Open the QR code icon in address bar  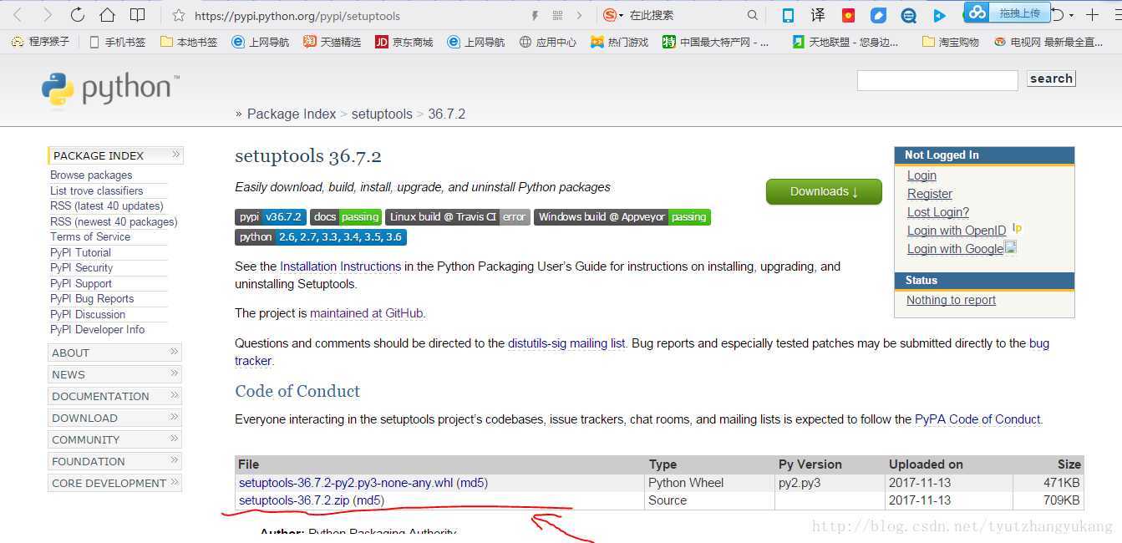(x=557, y=15)
